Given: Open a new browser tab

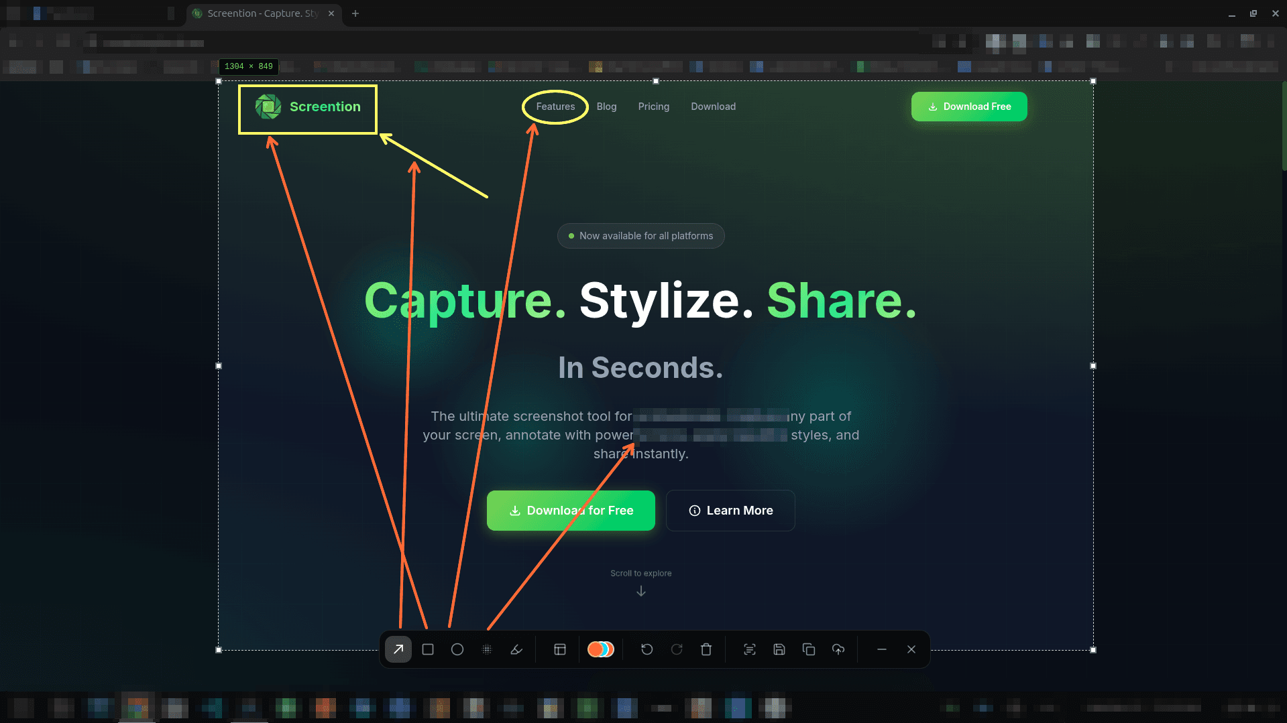Looking at the screenshot, I should tap(355, 13).
